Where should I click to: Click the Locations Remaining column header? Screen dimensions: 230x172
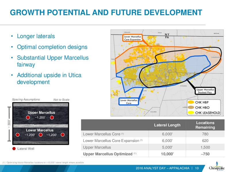tap(205, 125)
